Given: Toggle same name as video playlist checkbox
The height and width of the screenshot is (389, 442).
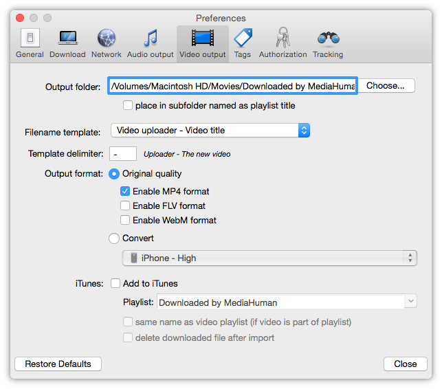Looking at the screenshot, I should coord(128,322).
